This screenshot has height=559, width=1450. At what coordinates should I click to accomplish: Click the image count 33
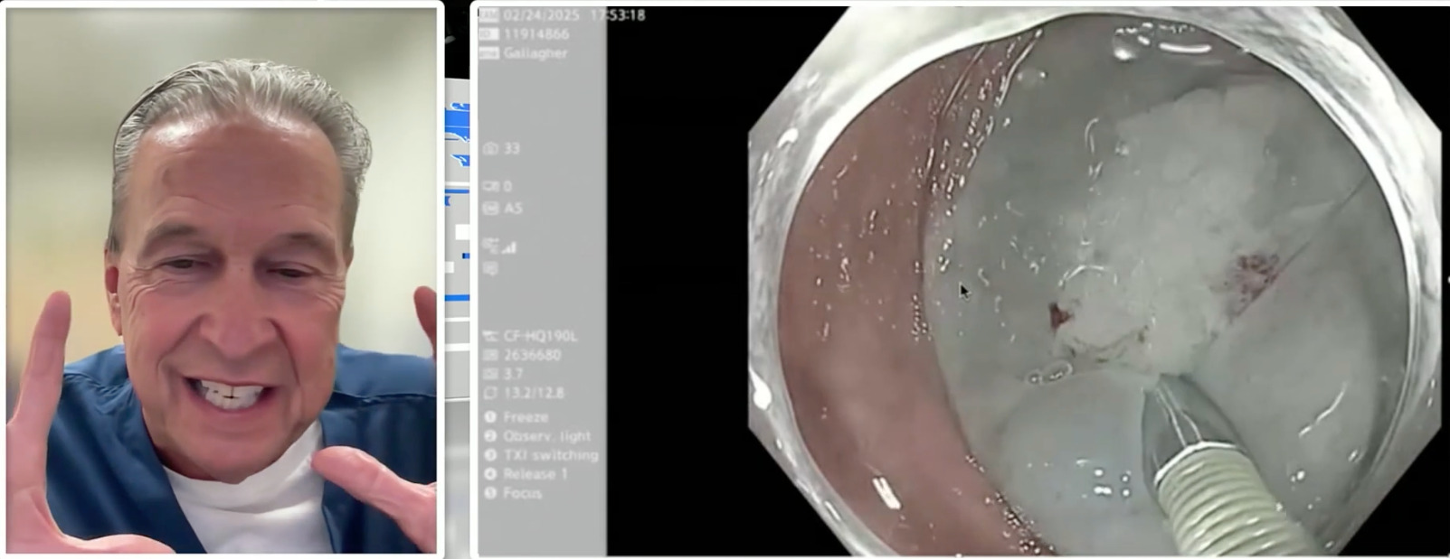[512, 148]
